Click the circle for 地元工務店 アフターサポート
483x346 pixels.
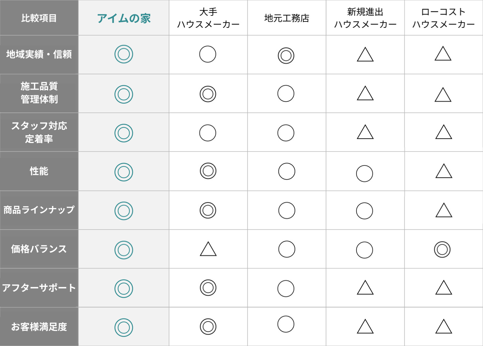pyautogui.click(x=286, y=289)
